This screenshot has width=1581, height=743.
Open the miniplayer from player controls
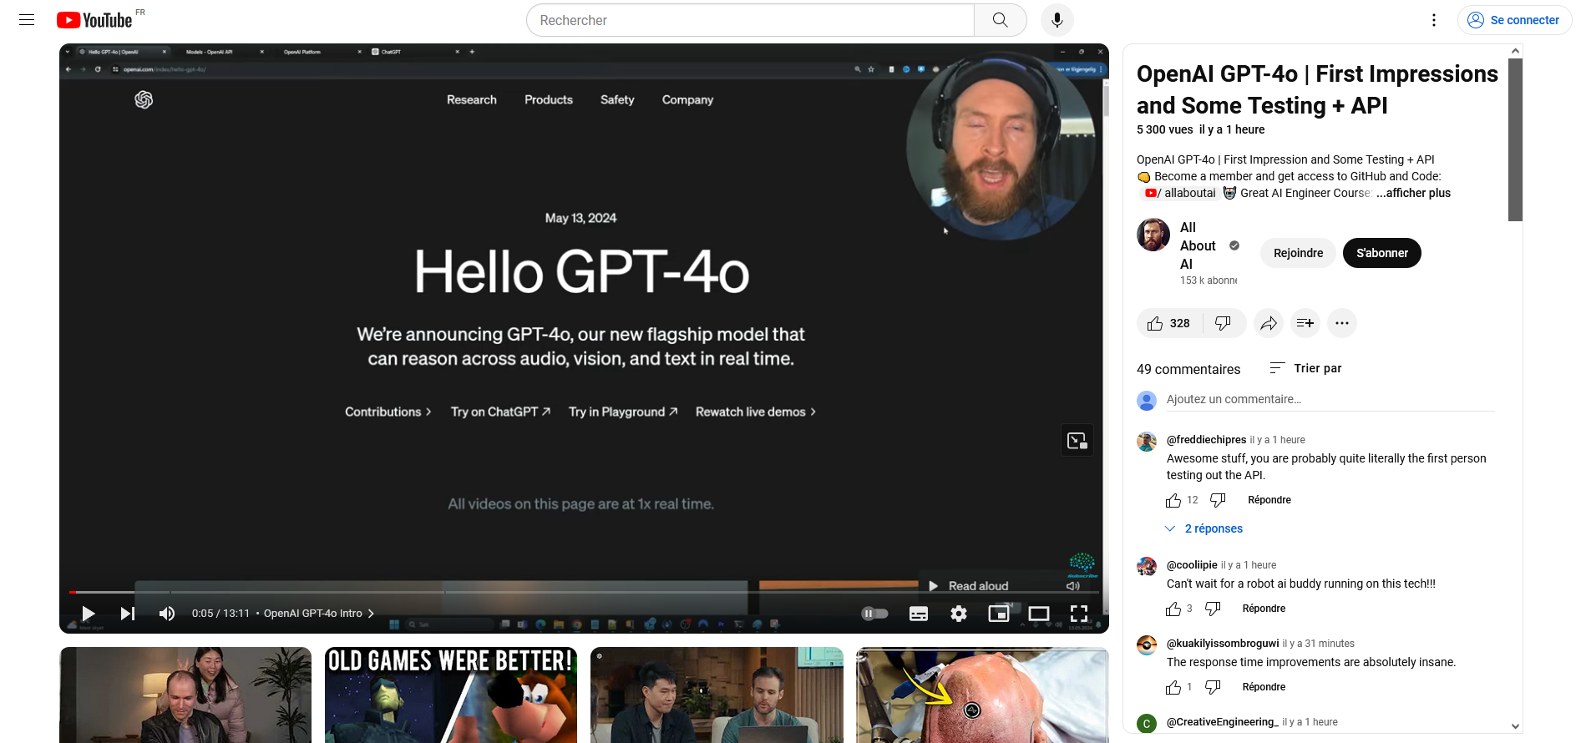pyautogui.click(x=998, y=614)
